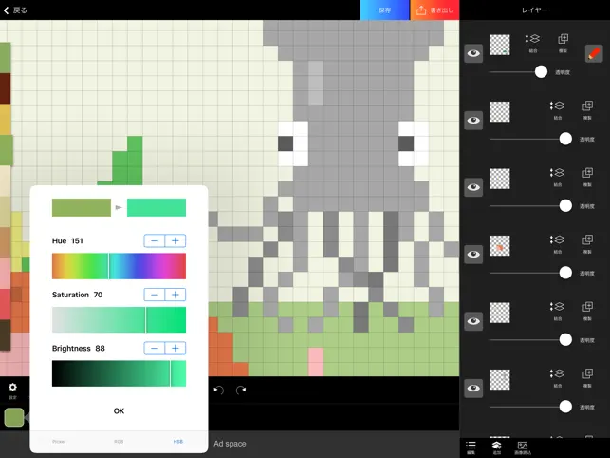Click opacity slider knob of second layer
This screenshot has height=458, width=610.
(x=565, y=139)
